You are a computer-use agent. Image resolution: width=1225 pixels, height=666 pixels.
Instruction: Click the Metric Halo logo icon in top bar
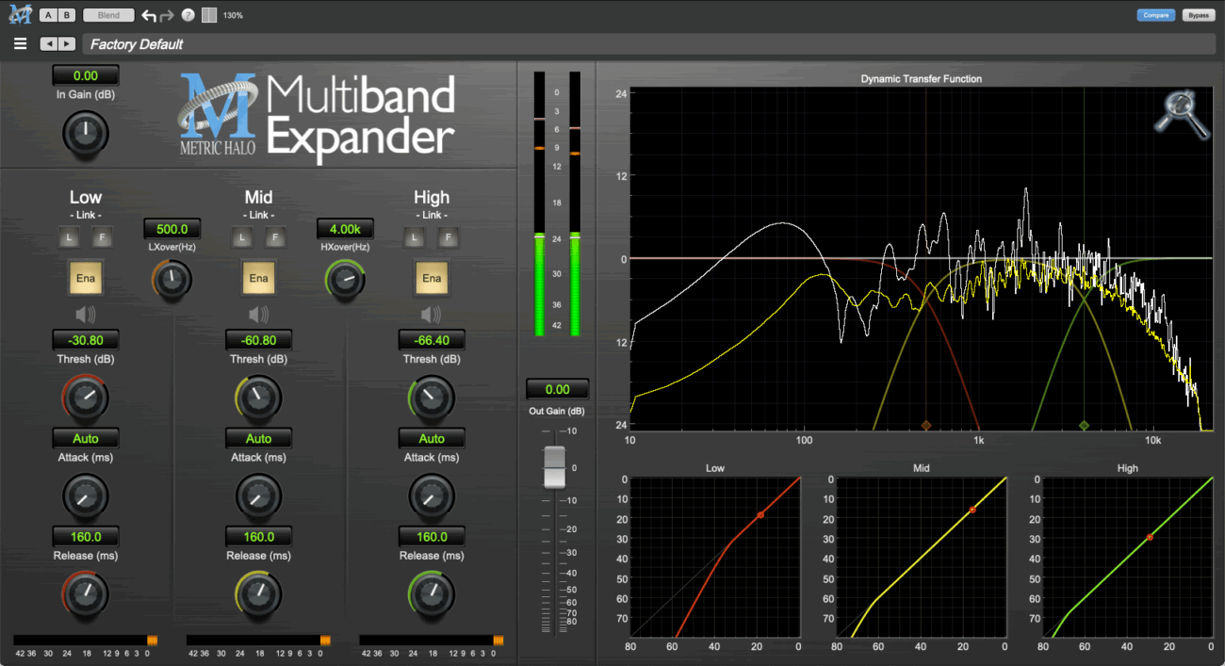(x=18, y=15)
